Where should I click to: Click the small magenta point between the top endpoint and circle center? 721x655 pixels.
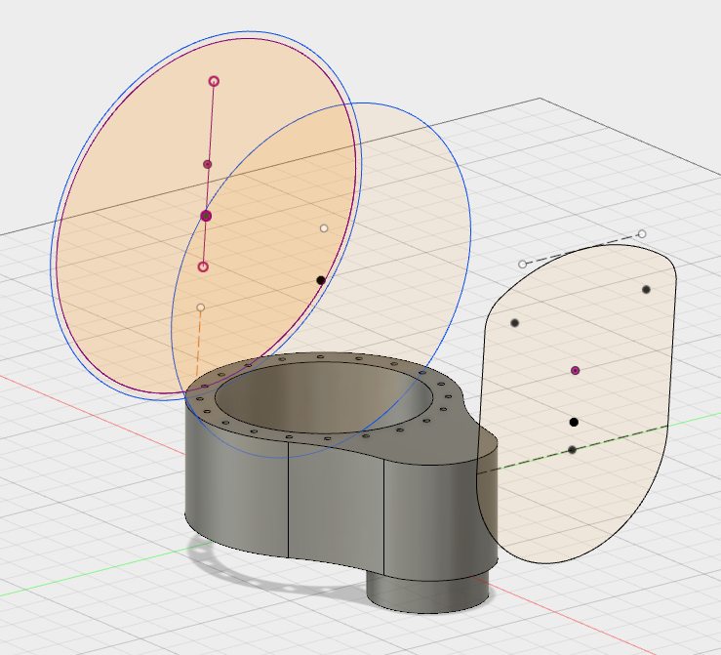coord(208,164)
